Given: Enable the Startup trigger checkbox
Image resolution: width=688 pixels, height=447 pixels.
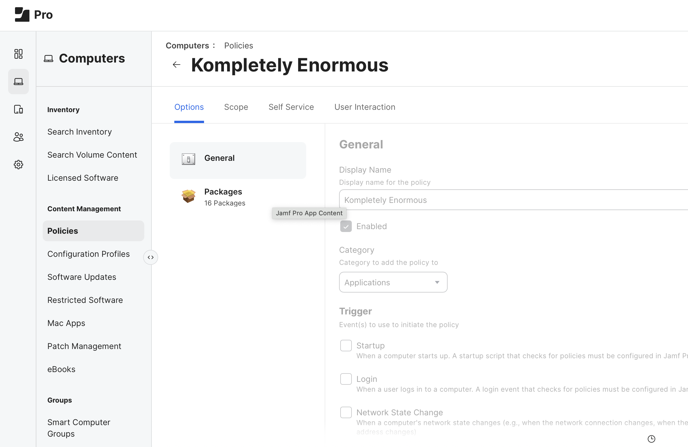Looking at the screenshot, I should pos(346,346).
